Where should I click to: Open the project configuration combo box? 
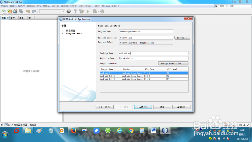point(52,11)
